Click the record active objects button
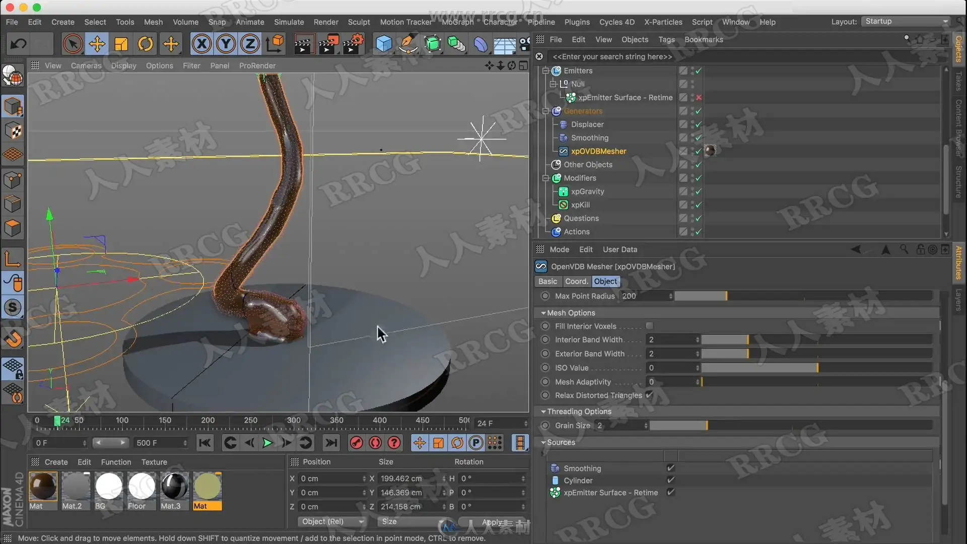Image resolution: width=967 pixels, height=544 pixels. tap(357, 443)
